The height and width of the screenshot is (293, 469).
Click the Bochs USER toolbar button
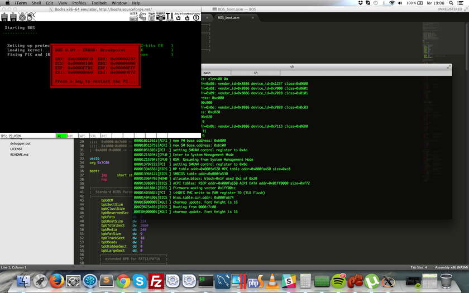click(x=133, y=17)
